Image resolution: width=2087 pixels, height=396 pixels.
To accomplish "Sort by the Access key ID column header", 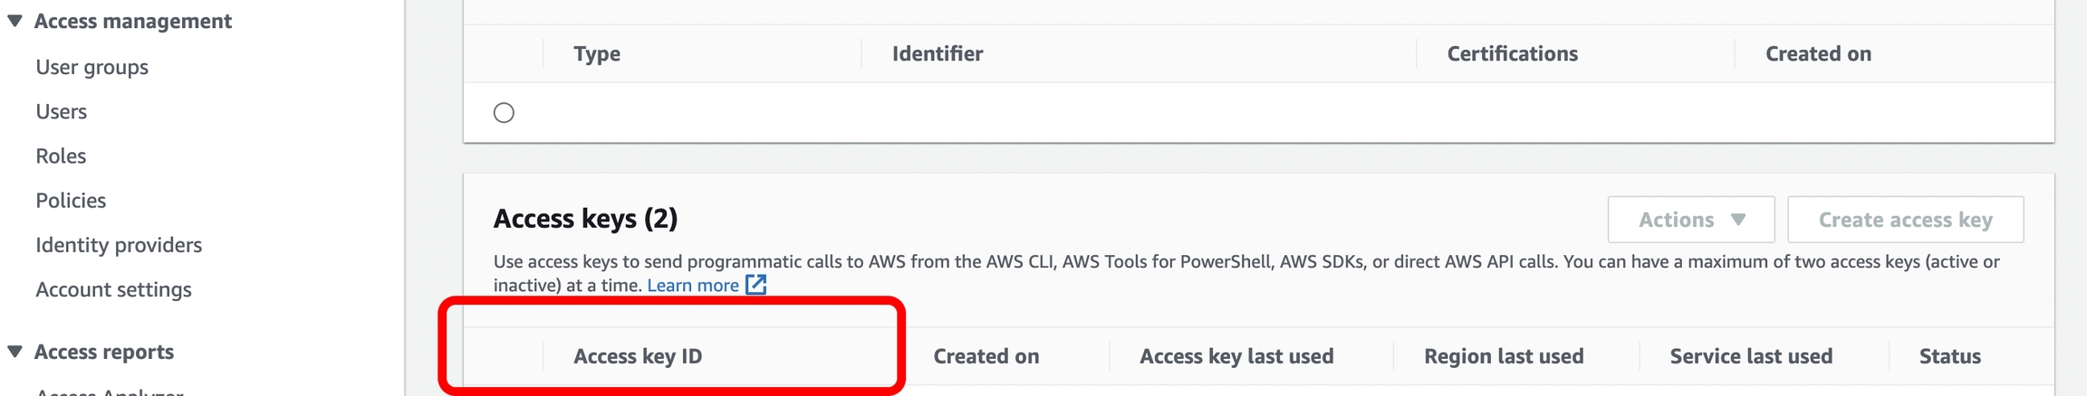I will (x=638, y=356).
